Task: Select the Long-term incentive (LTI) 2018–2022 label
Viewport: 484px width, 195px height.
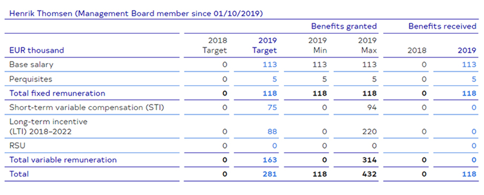Action: (x=49, y=127)
